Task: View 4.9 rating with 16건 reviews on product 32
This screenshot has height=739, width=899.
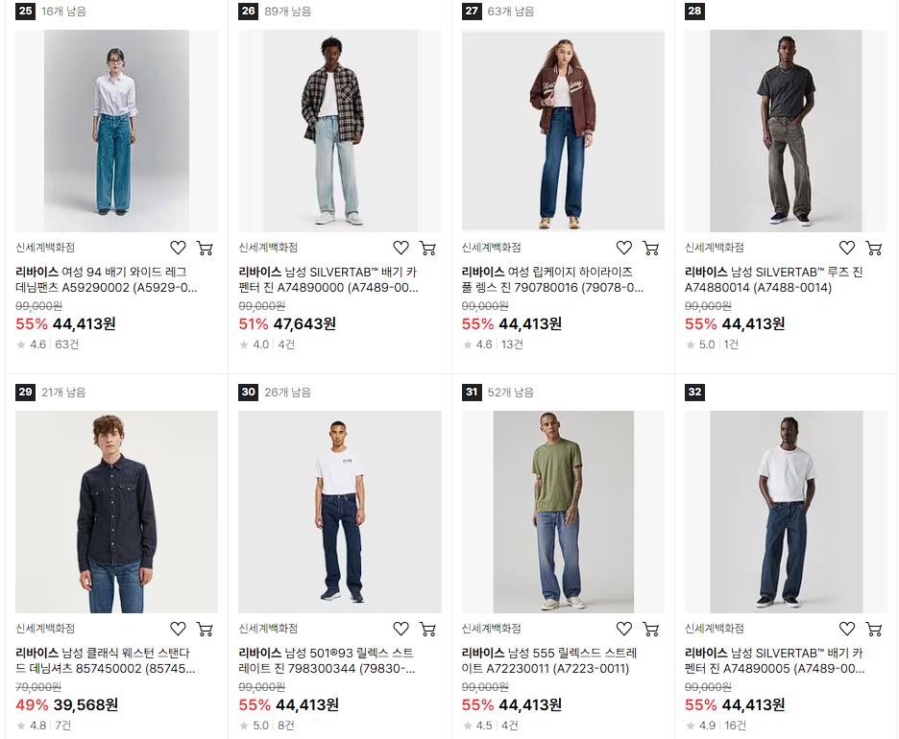Action: [717, 726]
